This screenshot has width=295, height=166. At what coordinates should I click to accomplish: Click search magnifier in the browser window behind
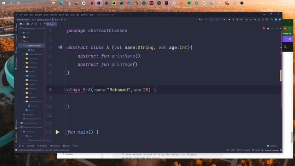[285, 47]
